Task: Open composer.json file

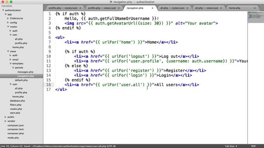Action: tap(16, 125)
